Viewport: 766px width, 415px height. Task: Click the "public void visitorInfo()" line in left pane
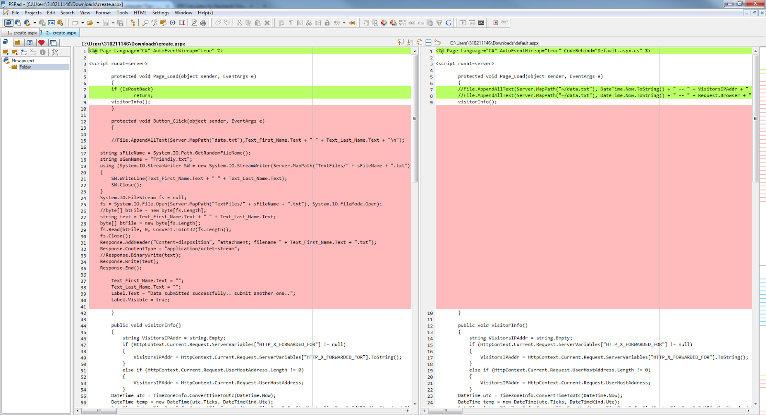pos(146,325)
